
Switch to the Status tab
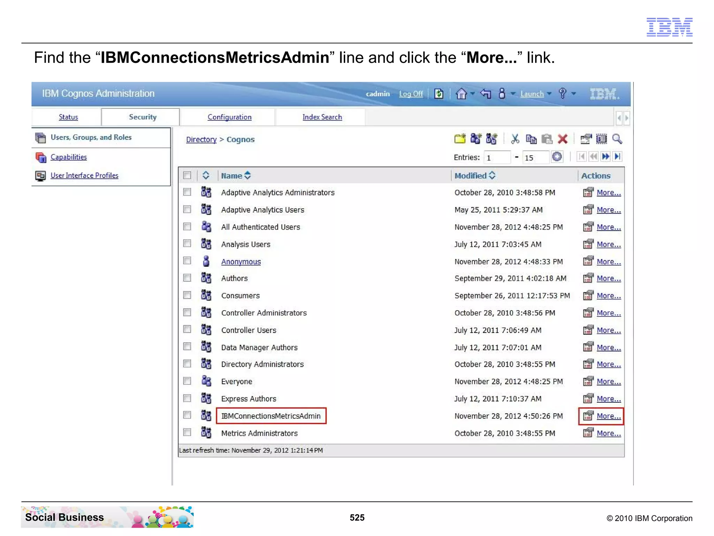[68, 117]
